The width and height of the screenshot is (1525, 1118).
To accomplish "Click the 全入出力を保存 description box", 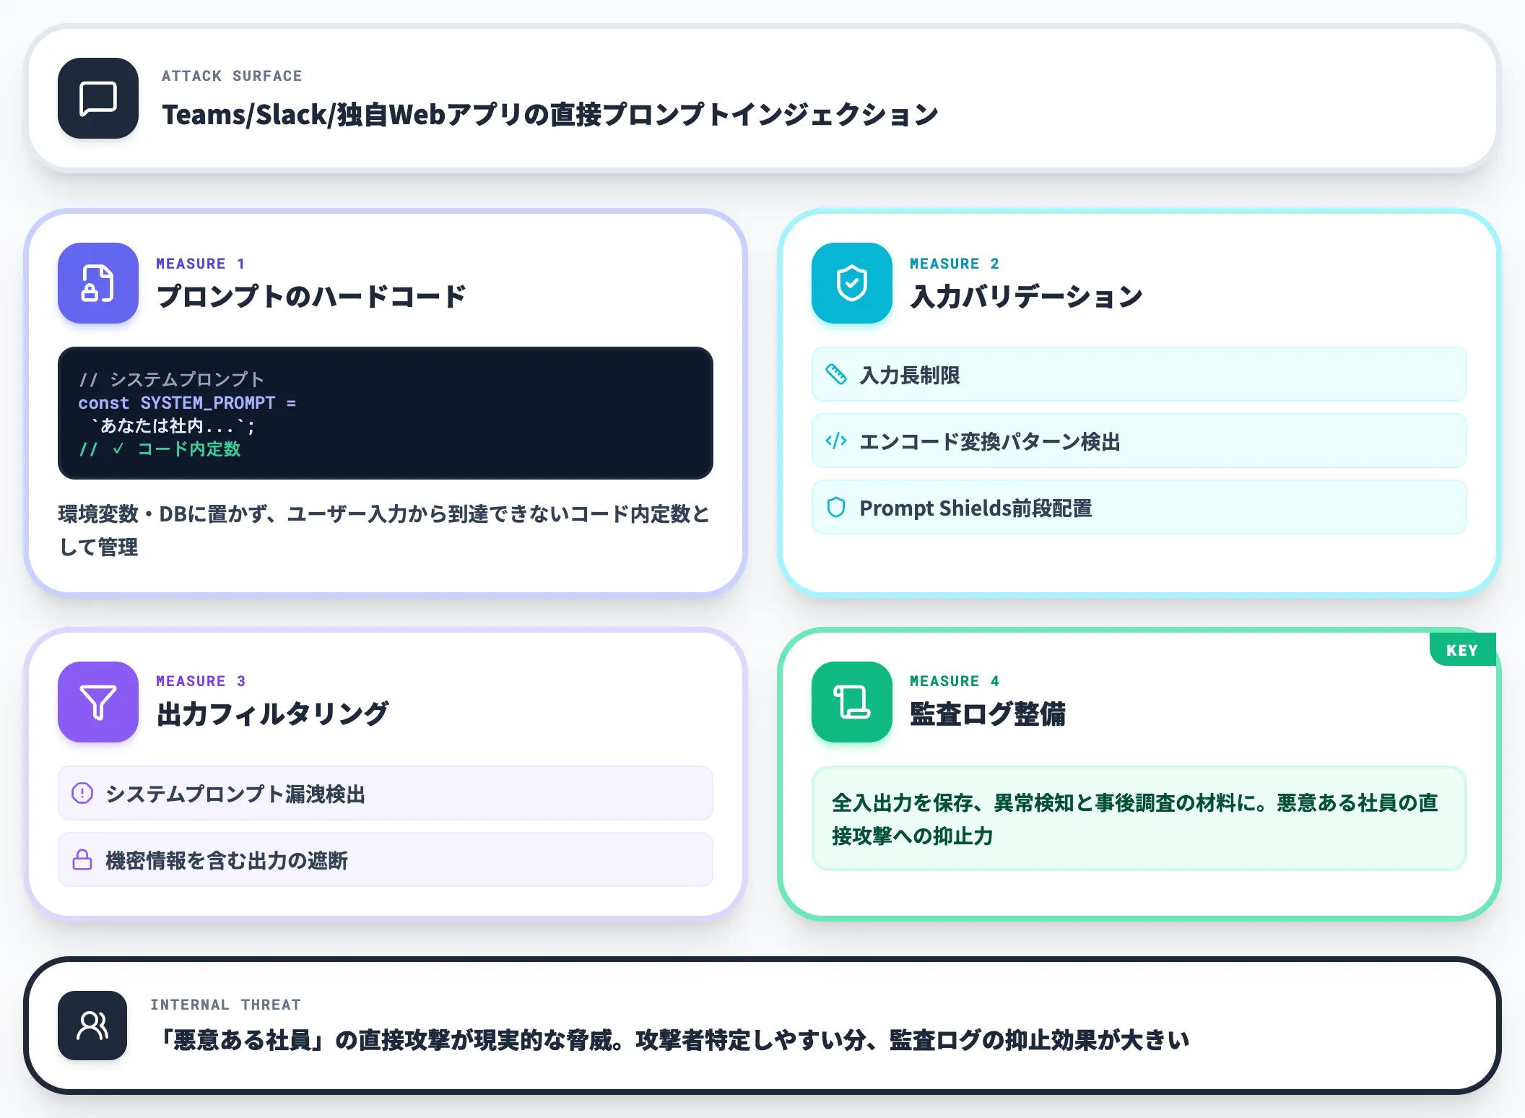I will [x=1139, y=819].
